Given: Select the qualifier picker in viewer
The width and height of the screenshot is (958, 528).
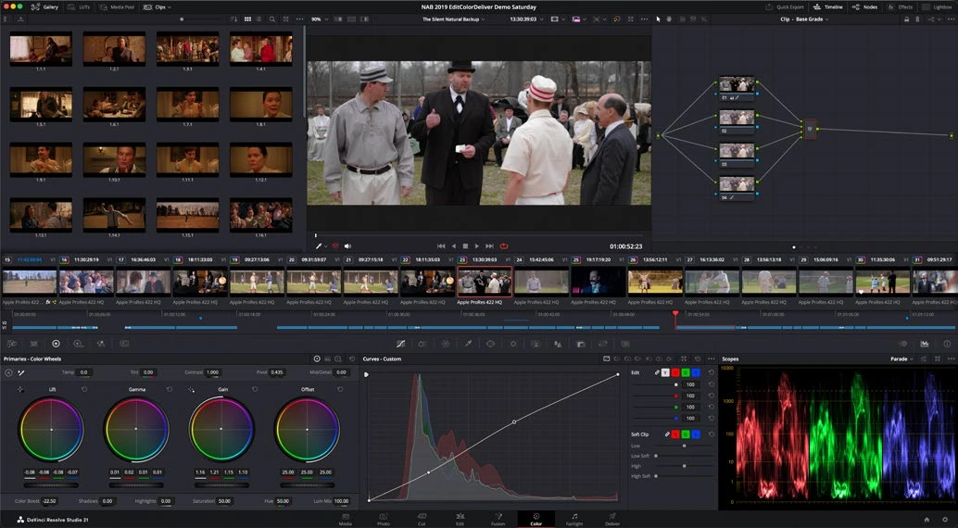Looking at the screenshot, I should (319, 245).
